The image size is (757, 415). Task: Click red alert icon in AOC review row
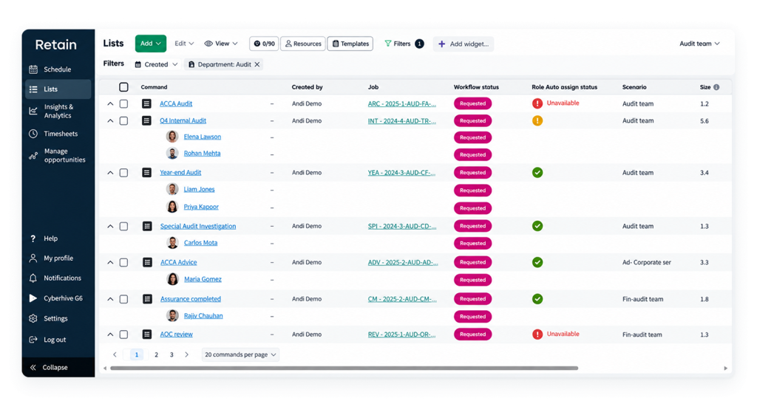coord(537,335)
